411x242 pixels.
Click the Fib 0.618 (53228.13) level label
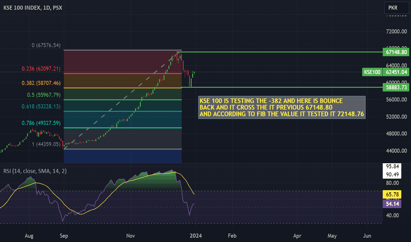pos(41,106)
